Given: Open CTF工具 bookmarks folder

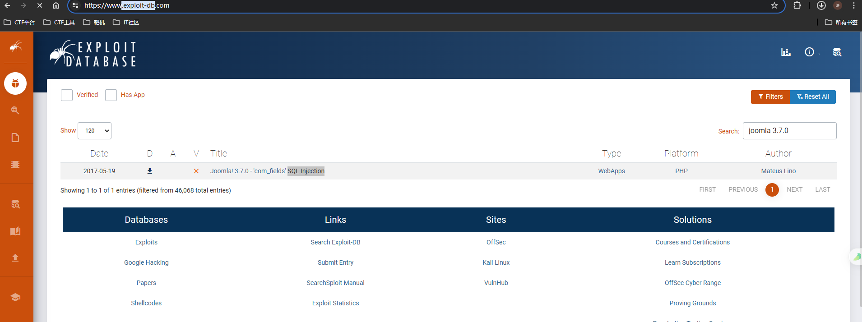Looking at the screenshot, I should click(x=59, y=22).
